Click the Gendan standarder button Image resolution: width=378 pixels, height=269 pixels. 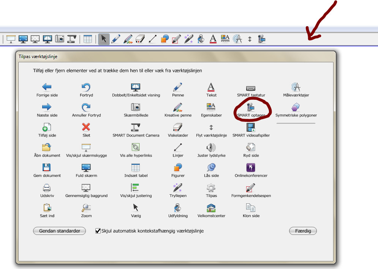(60, 231)
